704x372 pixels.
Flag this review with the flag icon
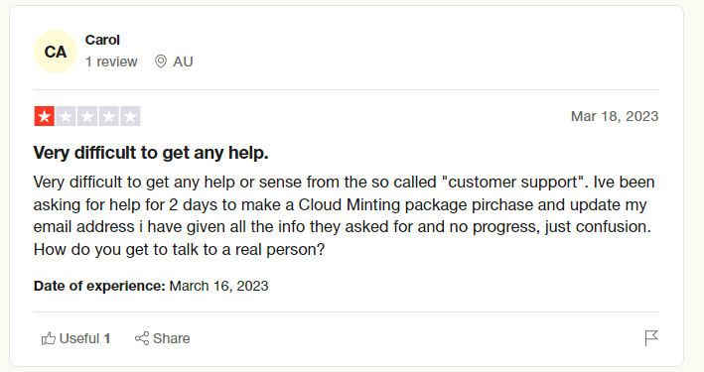coord(651,338)
